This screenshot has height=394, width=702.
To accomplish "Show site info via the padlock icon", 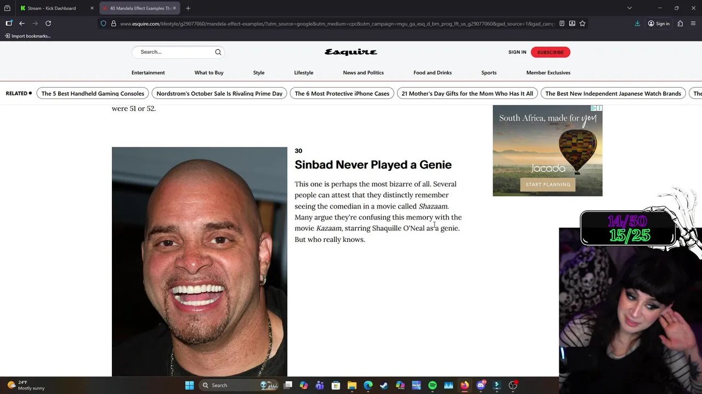I will tap(114, 24).
